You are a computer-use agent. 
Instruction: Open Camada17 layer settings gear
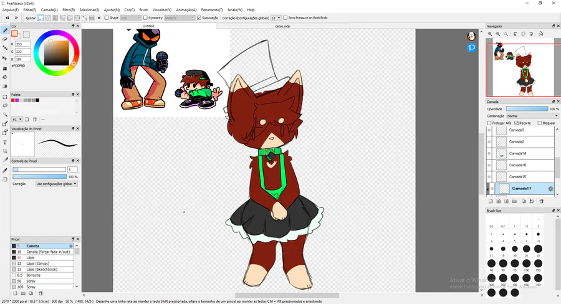[550, 189]
